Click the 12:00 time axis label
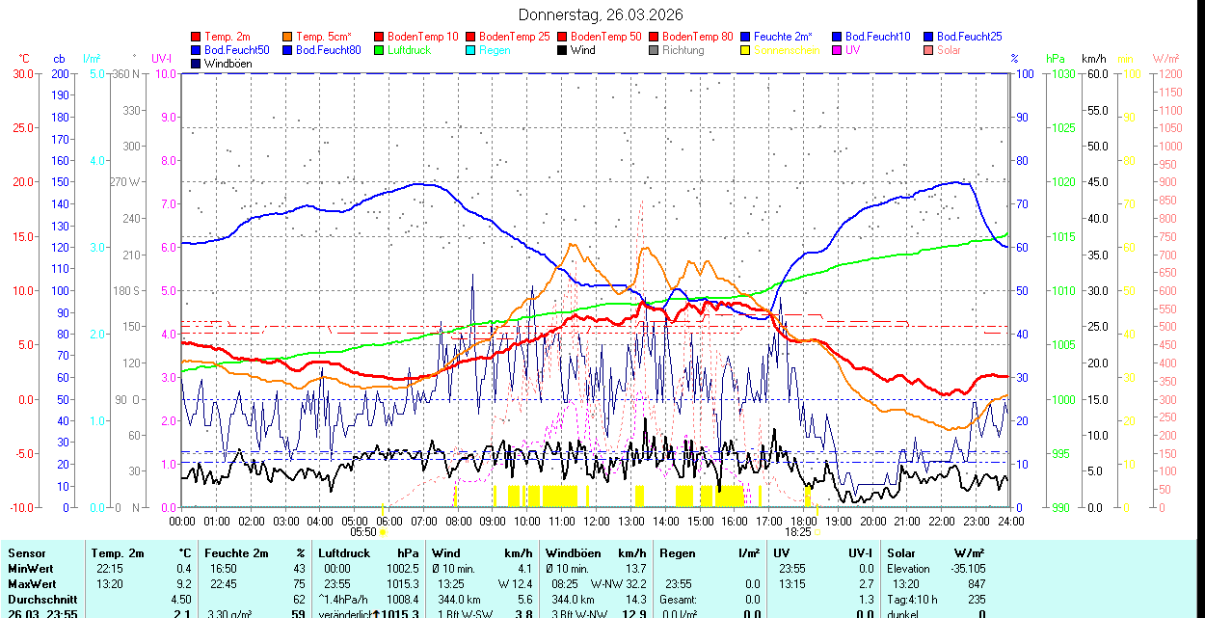Image resolution: width=1205 pixels, height=618 pixels. (596, 521)
